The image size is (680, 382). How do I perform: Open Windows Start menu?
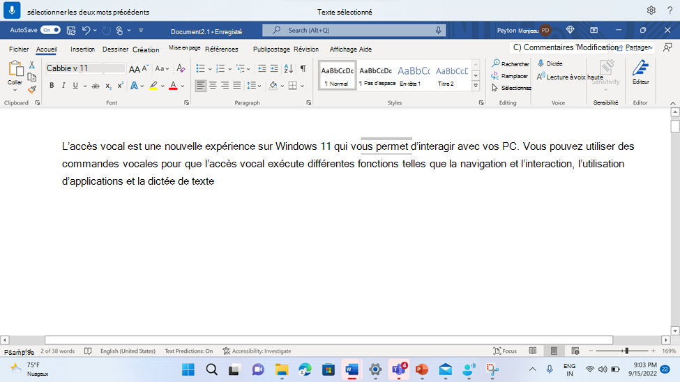click(188, 369)
